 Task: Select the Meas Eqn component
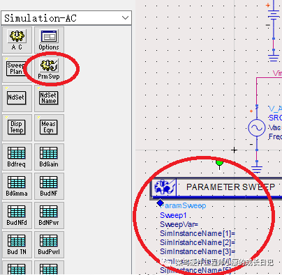pyautogui.click(x=49, y=127)
